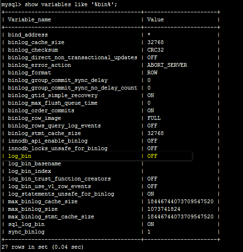Image resolution: width=243 pixels, height=252 pixels.
Task: Select the Value column header
Action: [155, 19]
